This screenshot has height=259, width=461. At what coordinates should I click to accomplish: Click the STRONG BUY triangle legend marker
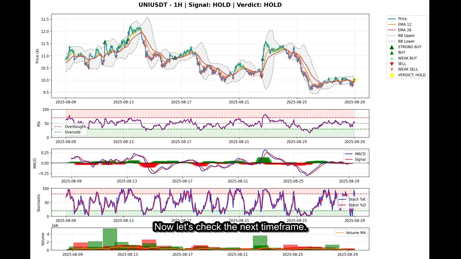click(392, 47)
